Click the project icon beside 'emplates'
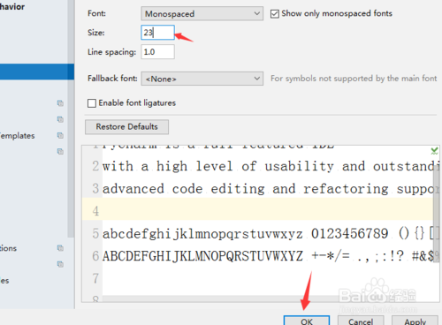 tap(60, 135)
